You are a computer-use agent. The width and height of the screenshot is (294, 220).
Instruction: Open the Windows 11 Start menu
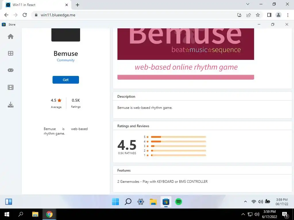point(115,202)
